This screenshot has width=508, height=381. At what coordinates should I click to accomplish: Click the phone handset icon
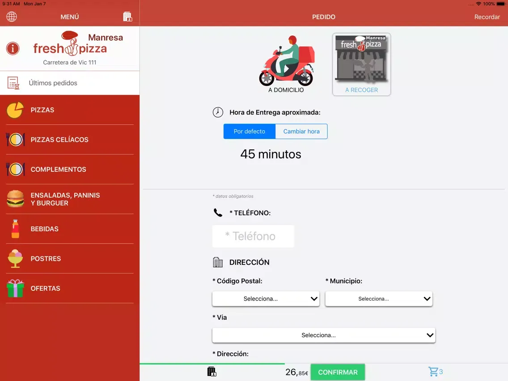tap(218, 213)
